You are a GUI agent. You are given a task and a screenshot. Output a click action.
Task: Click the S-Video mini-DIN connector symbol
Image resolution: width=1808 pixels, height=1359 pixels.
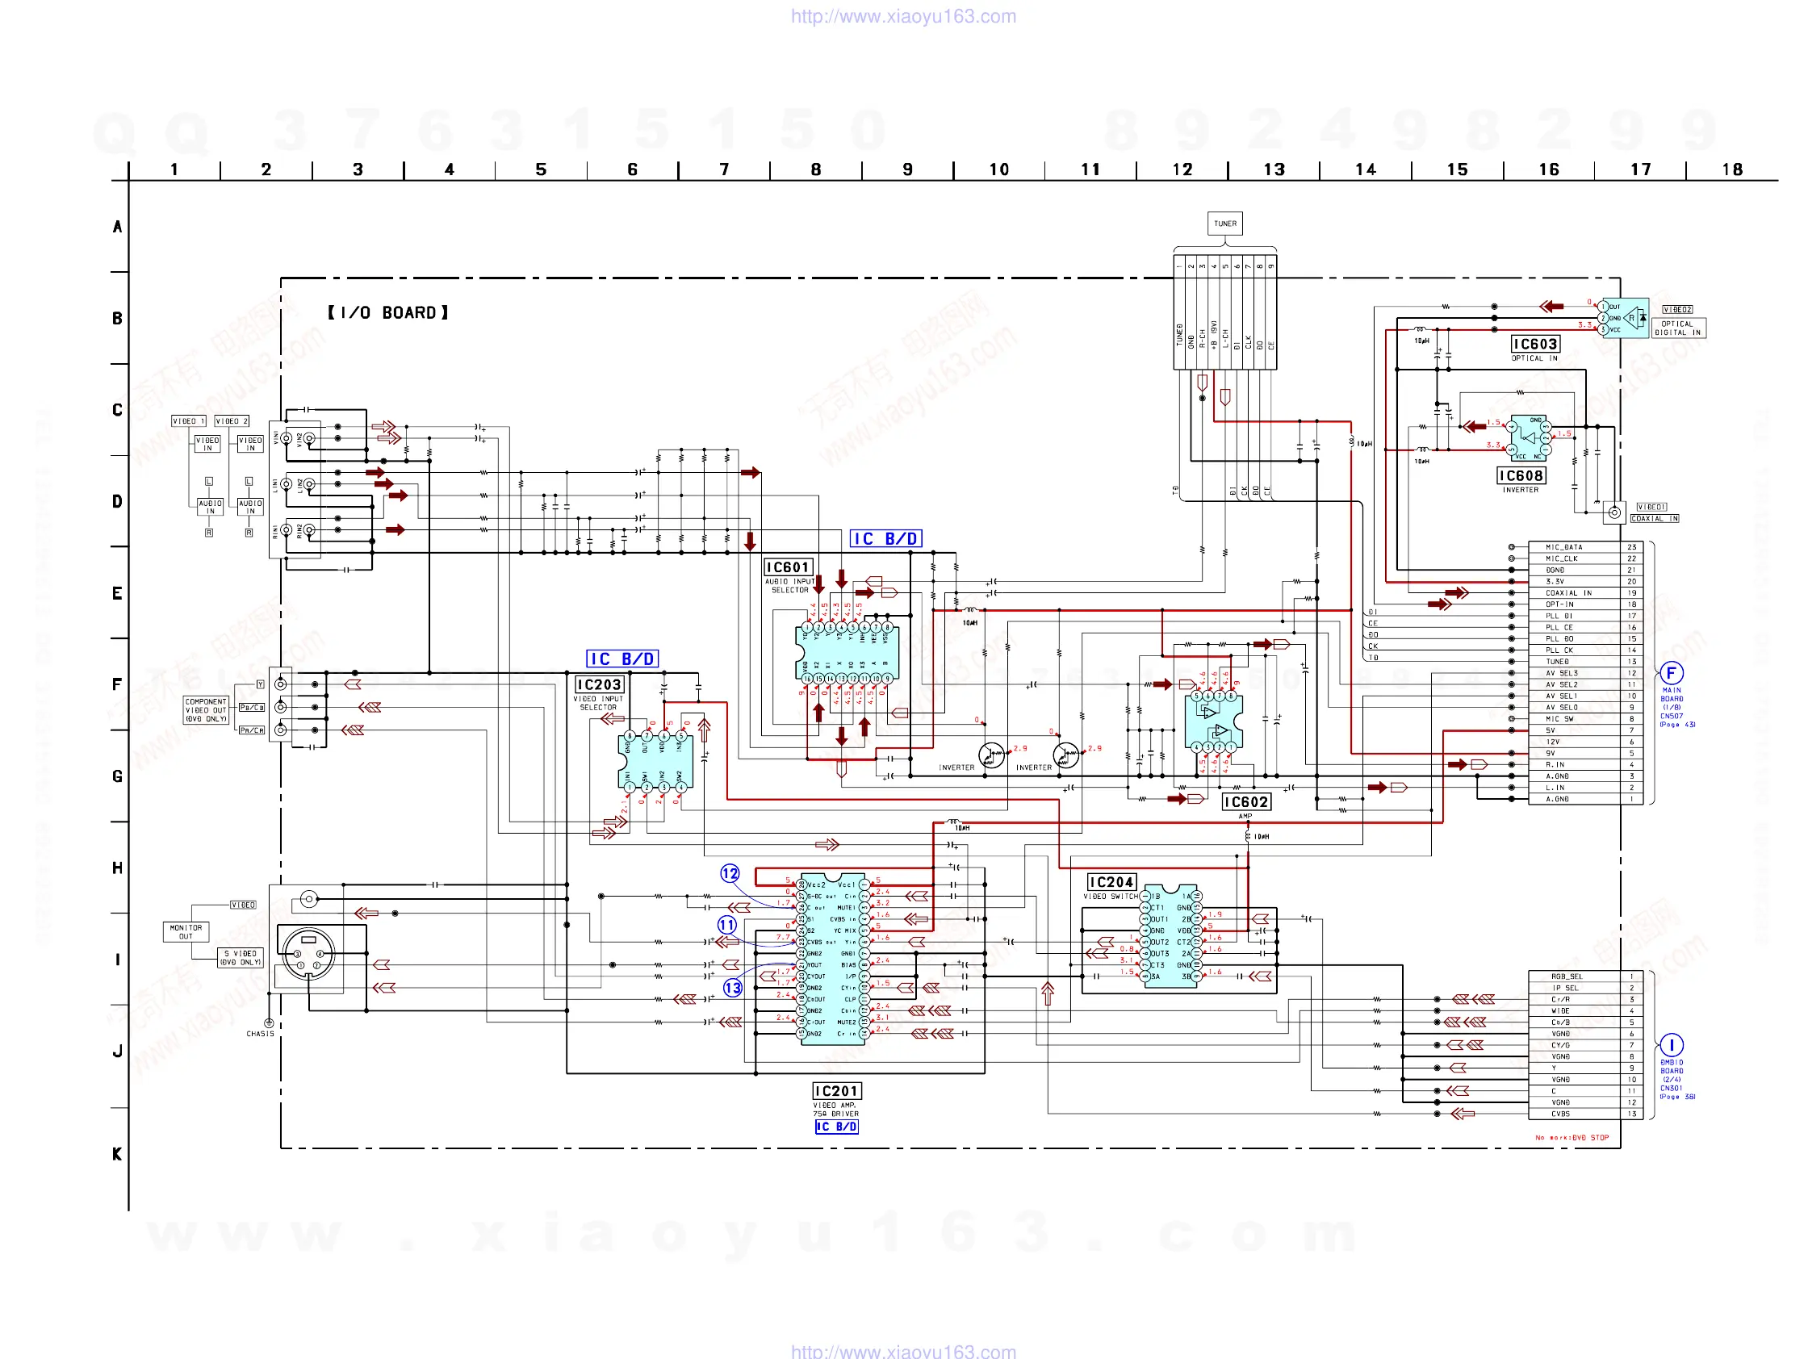pyautogui.click(x=308, y=953)
